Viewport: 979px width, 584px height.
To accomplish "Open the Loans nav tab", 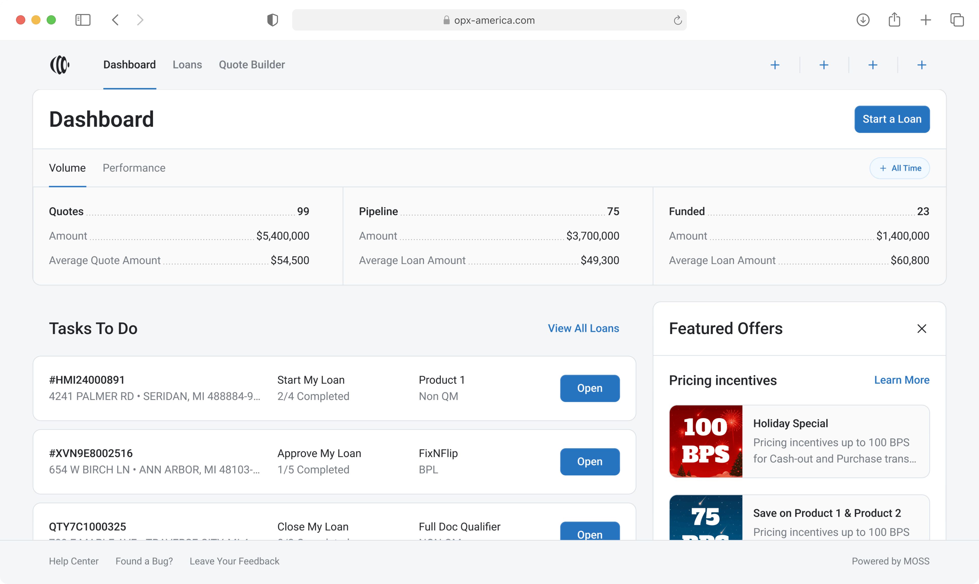I will tap(187, 64).
